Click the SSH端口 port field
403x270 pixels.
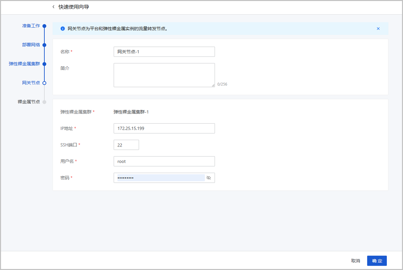[126, 145]
